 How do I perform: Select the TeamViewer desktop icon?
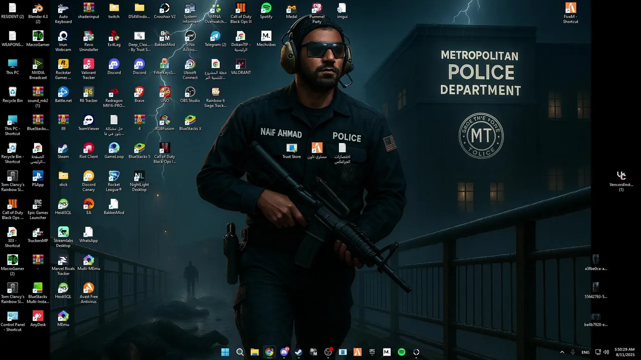(x=89, y=123)
